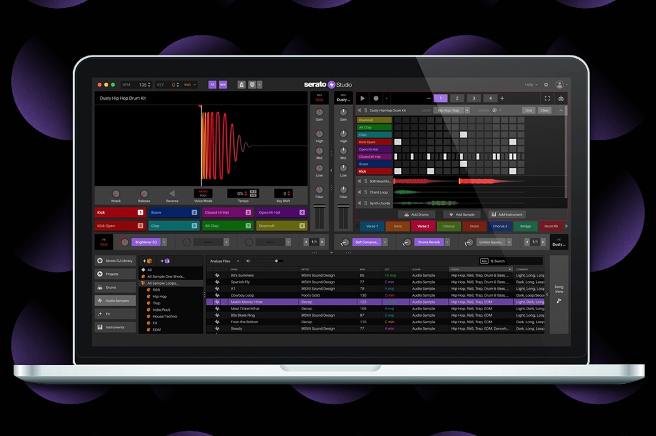Click the icon right of the fullscreen button

coord(561,98)
